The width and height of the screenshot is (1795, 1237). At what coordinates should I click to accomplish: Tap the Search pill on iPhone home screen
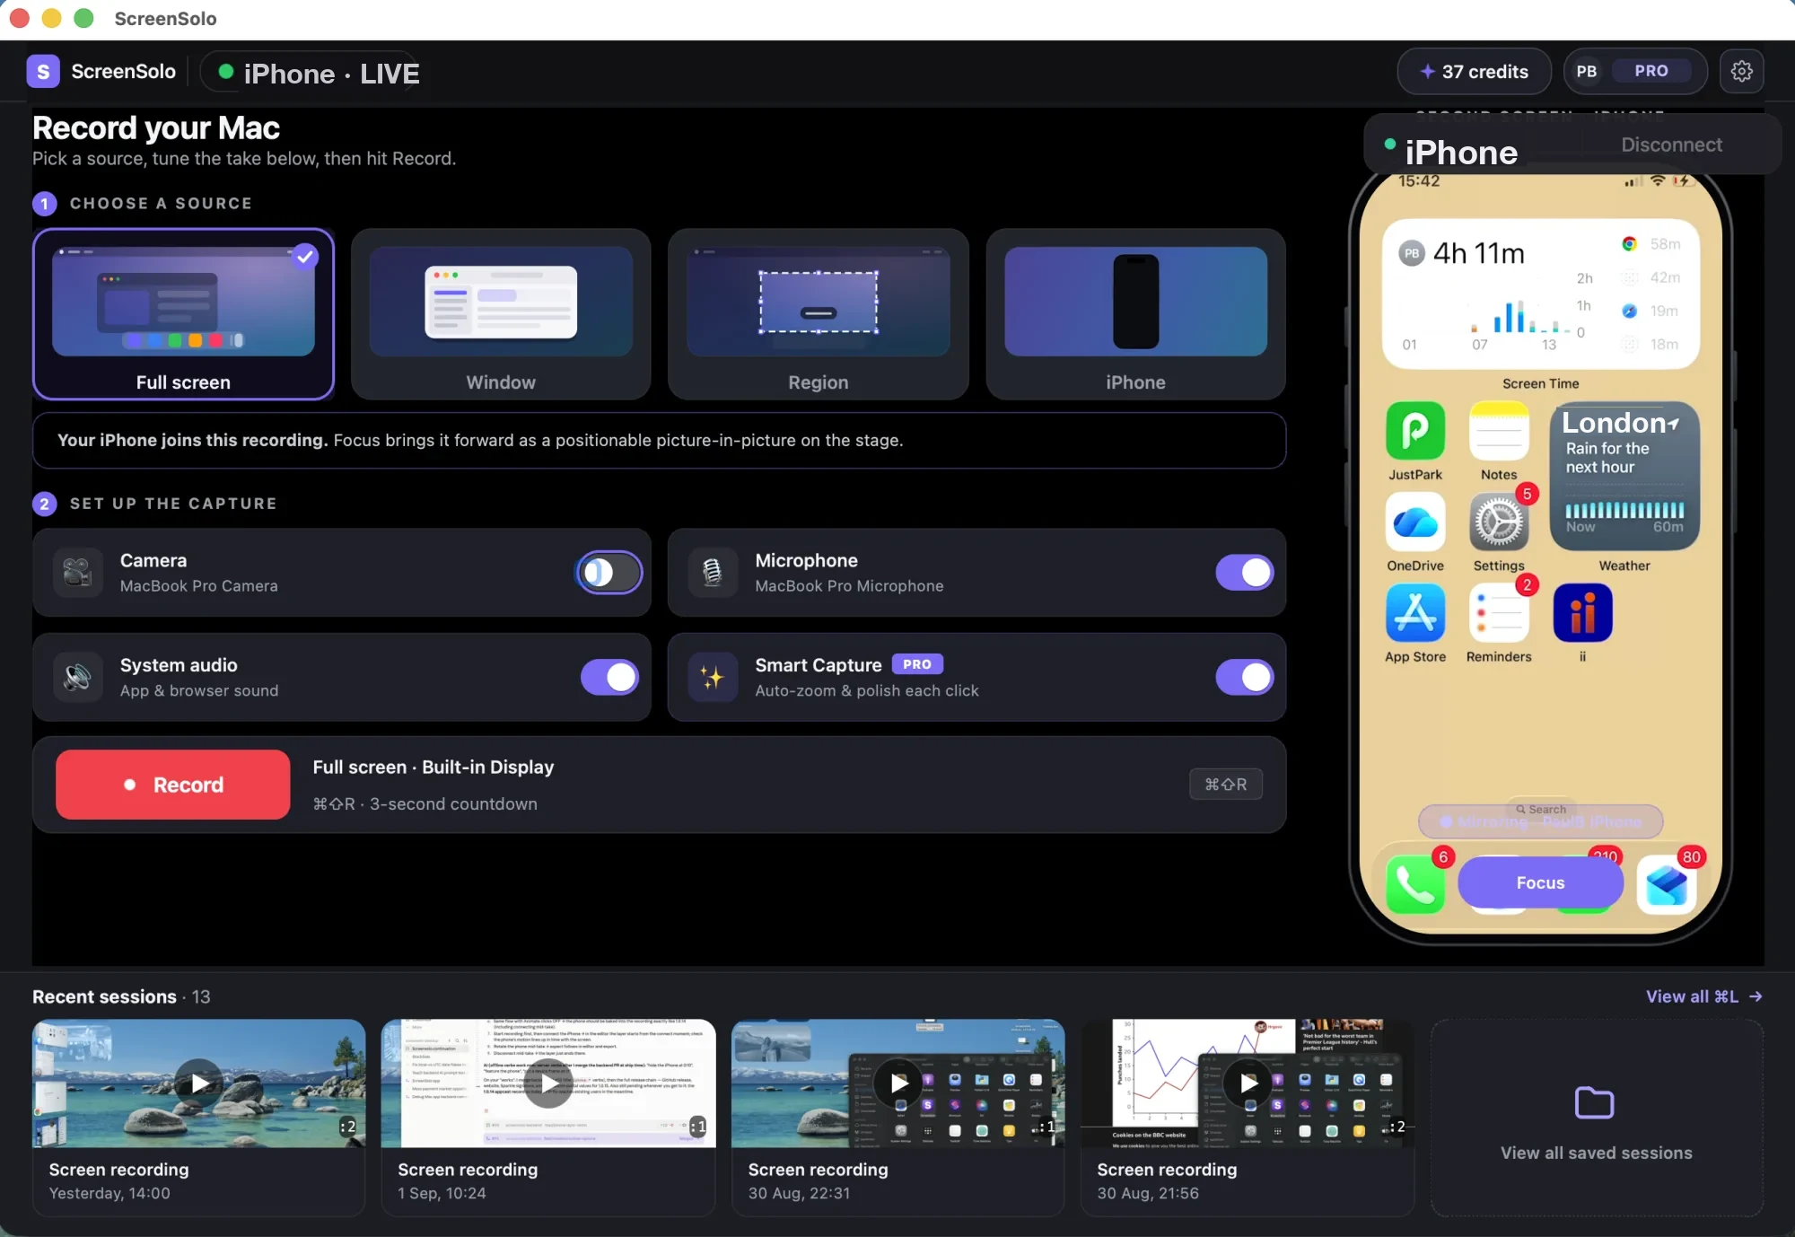(1540, 809)
